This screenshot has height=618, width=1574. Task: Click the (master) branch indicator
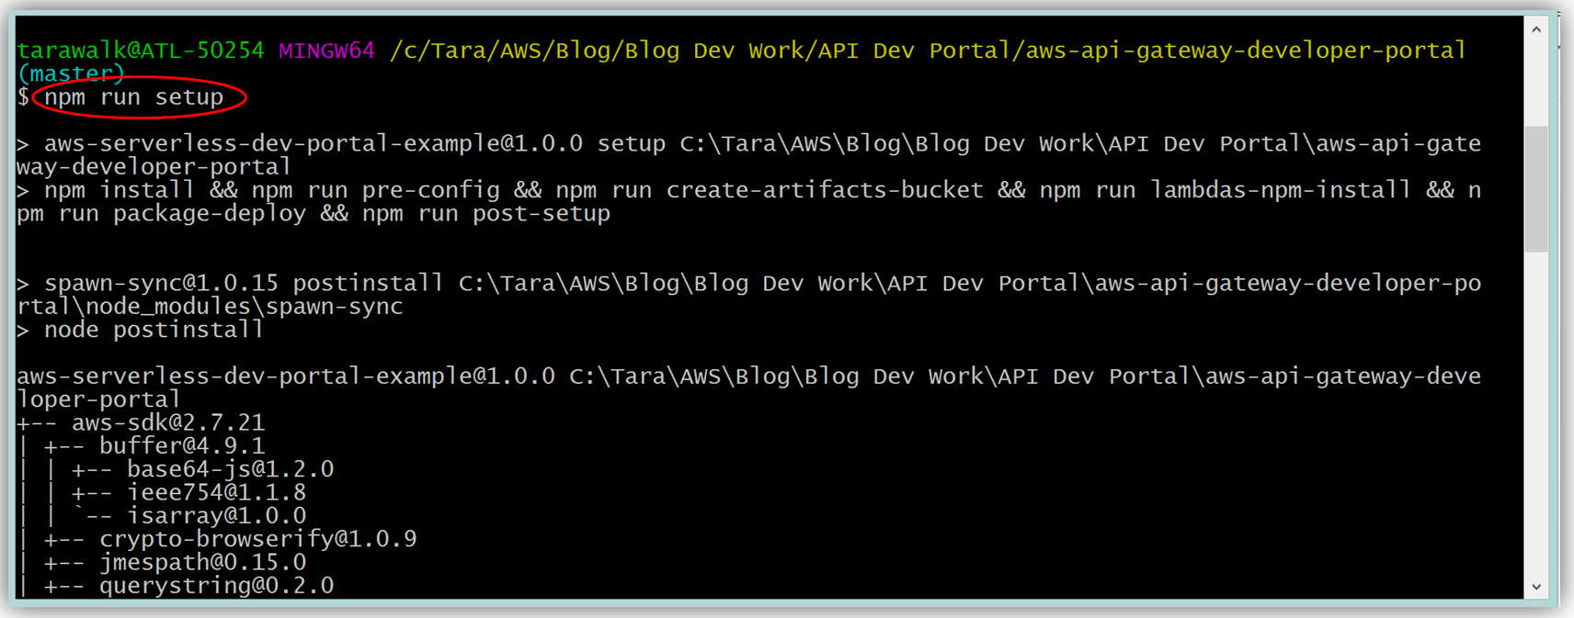click(70, 73)
